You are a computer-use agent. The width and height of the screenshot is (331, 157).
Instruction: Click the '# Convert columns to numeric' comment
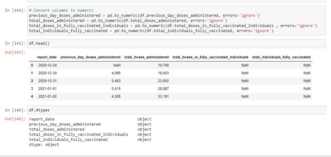[61, 10]
